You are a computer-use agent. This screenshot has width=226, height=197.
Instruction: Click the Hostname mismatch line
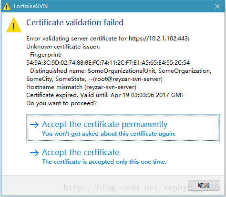coord(81,87)
